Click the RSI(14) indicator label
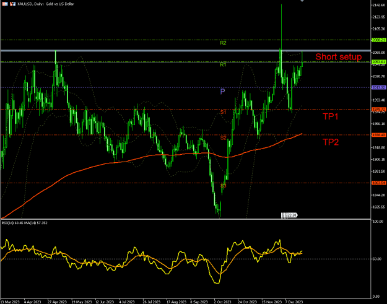Screen dimensions: 387x304 coord(25,223)
